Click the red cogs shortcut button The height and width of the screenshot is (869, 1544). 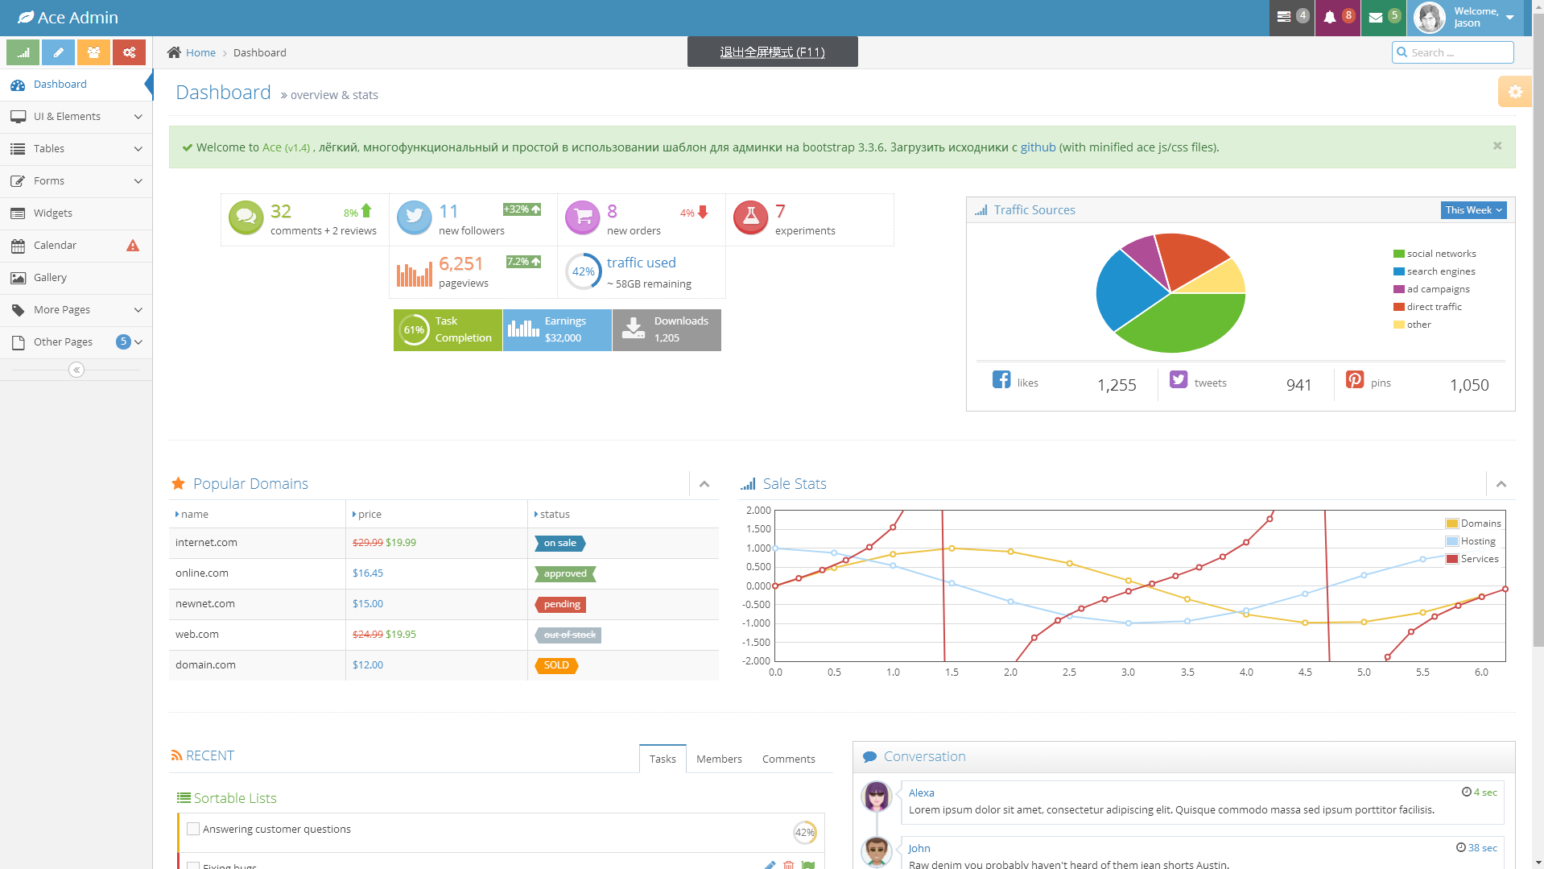point(129,52)
